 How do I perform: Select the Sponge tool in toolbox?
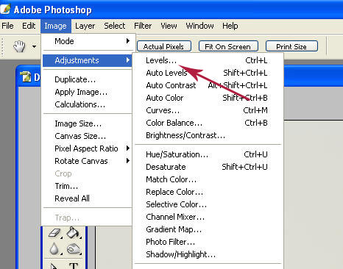(x=74, y=249)
